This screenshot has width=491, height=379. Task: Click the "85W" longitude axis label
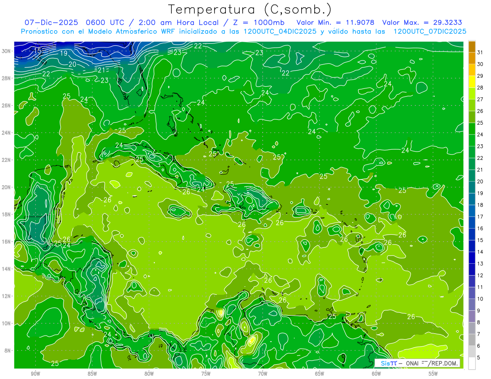92,374
